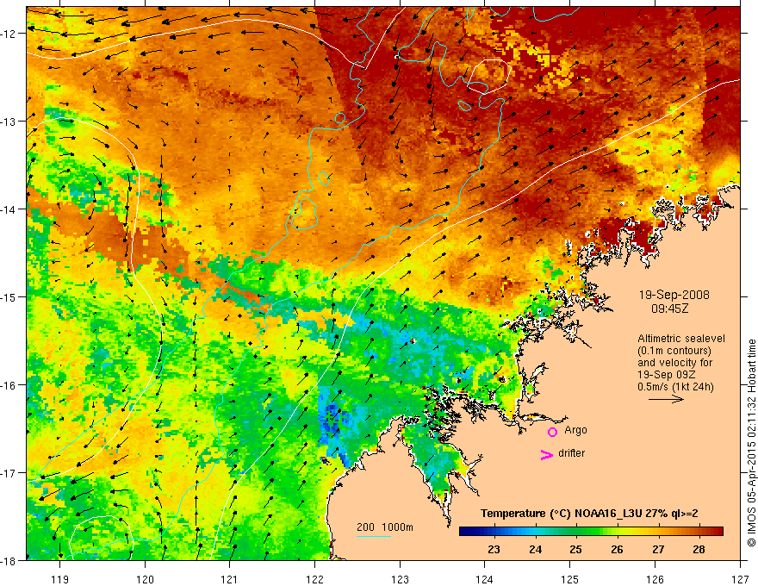Click latitude axis label -16
The height and width of the screenshot is (586, 758).
(x=9, y=385)
